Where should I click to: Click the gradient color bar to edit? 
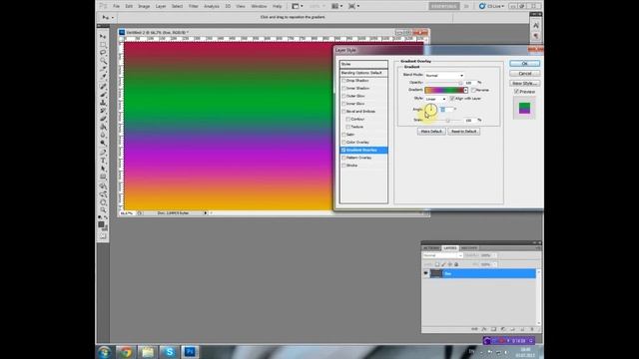pyautogui.click(x=444, y=90)
